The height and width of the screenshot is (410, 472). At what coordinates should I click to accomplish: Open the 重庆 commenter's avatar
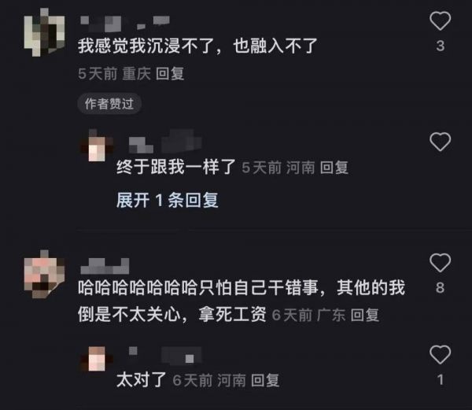tap(44, 32)
